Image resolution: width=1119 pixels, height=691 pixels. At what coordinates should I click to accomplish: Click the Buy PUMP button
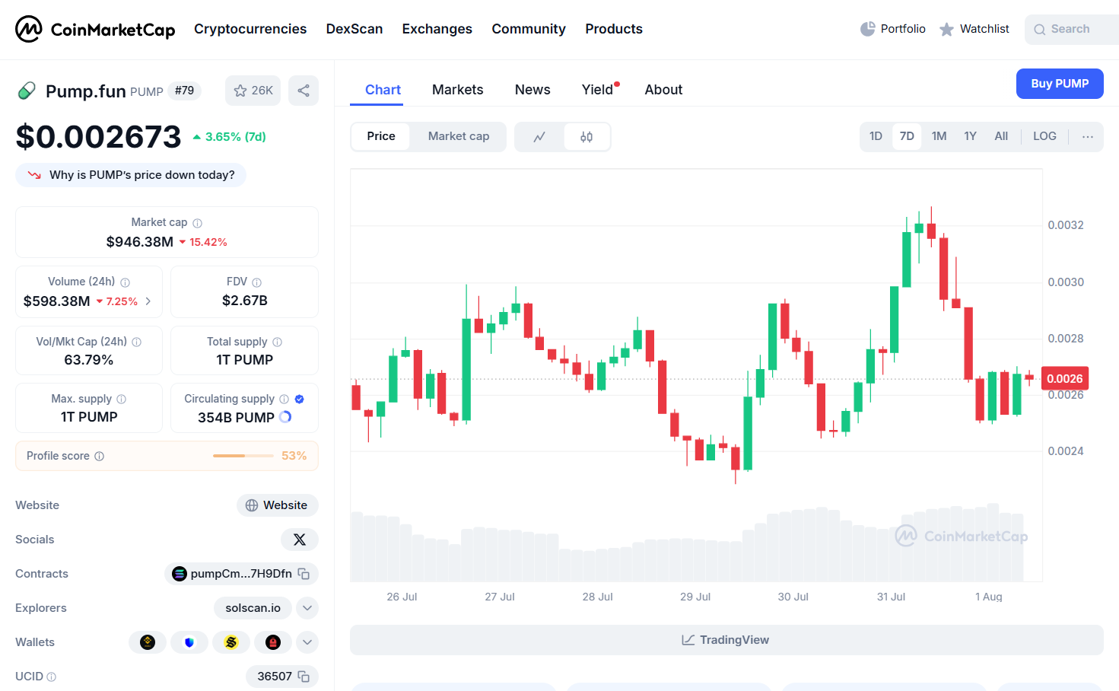(x=1060, y=84)
